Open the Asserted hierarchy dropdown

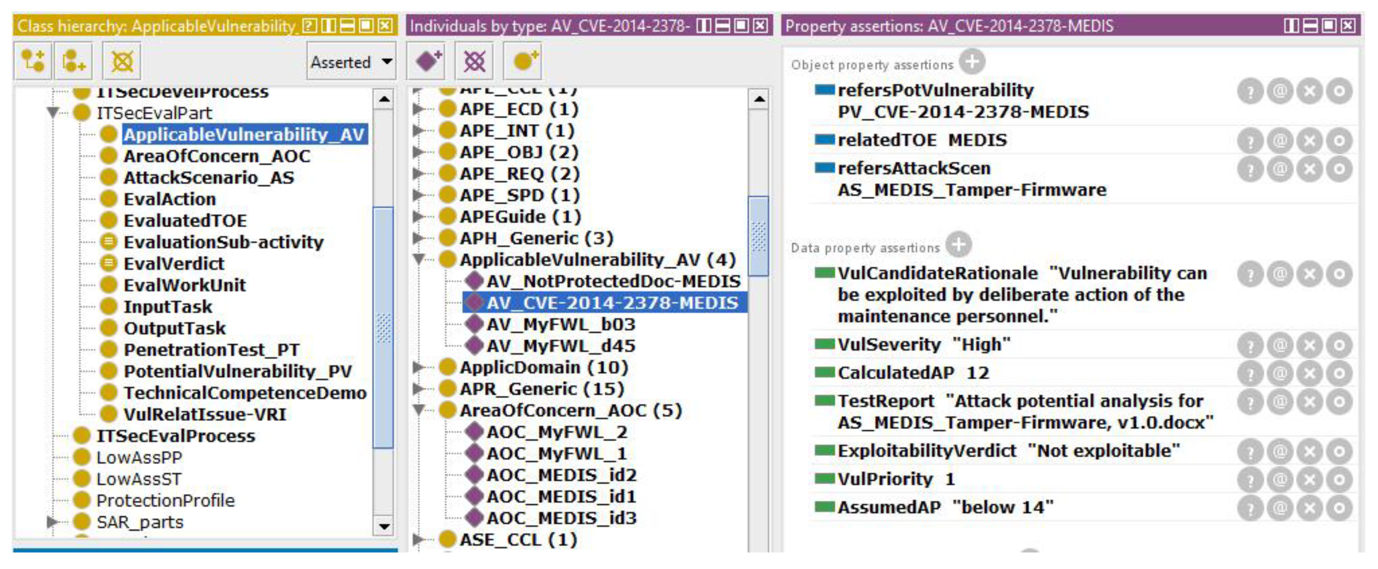(x=351, y=62)
